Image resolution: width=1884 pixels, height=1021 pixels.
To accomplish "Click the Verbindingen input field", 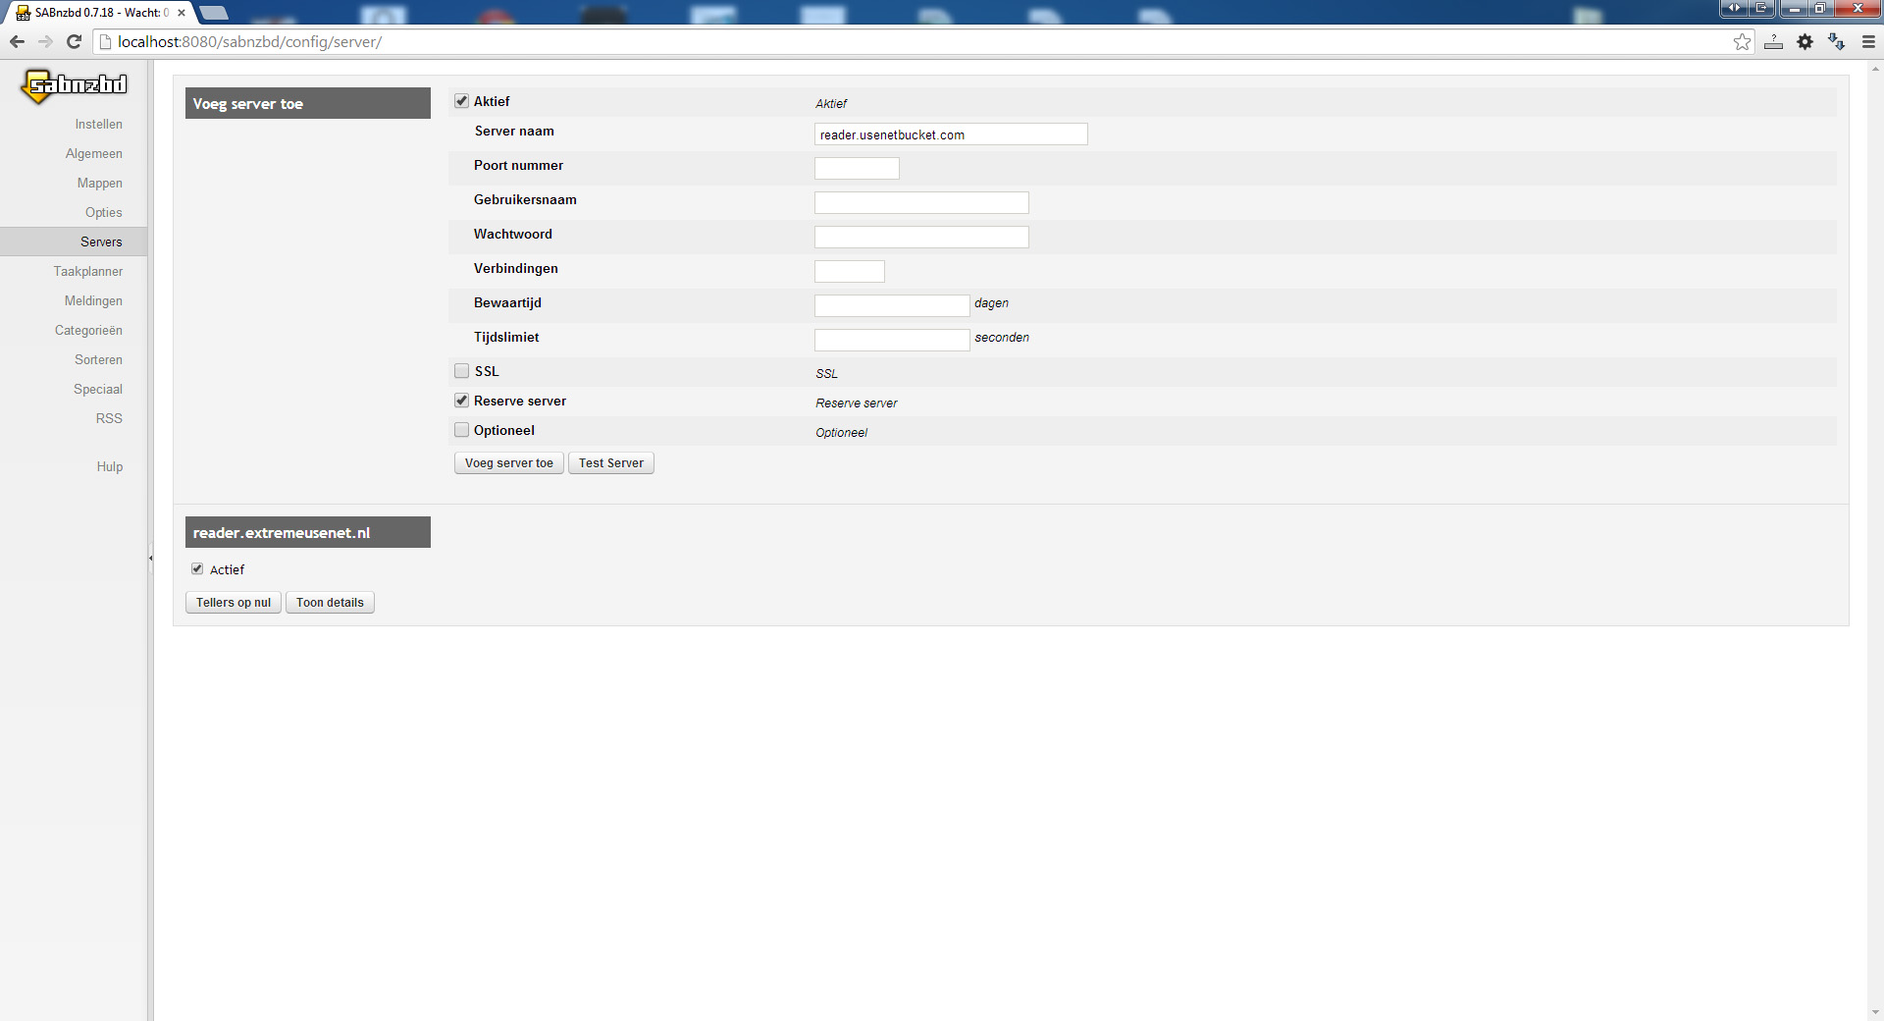I will tap(850, 271).
